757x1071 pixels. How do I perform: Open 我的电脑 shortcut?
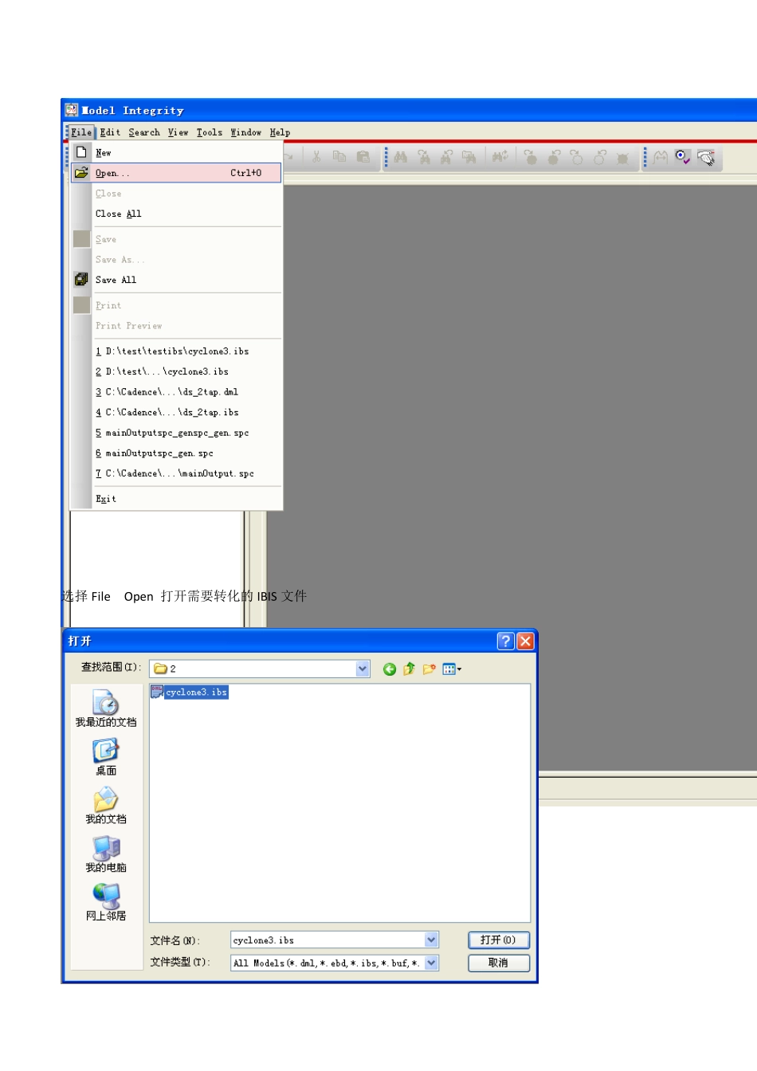click(x=106, y=854)
